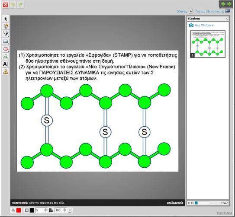Select the arrow pointer tool
235x217 pixels.
6,19
